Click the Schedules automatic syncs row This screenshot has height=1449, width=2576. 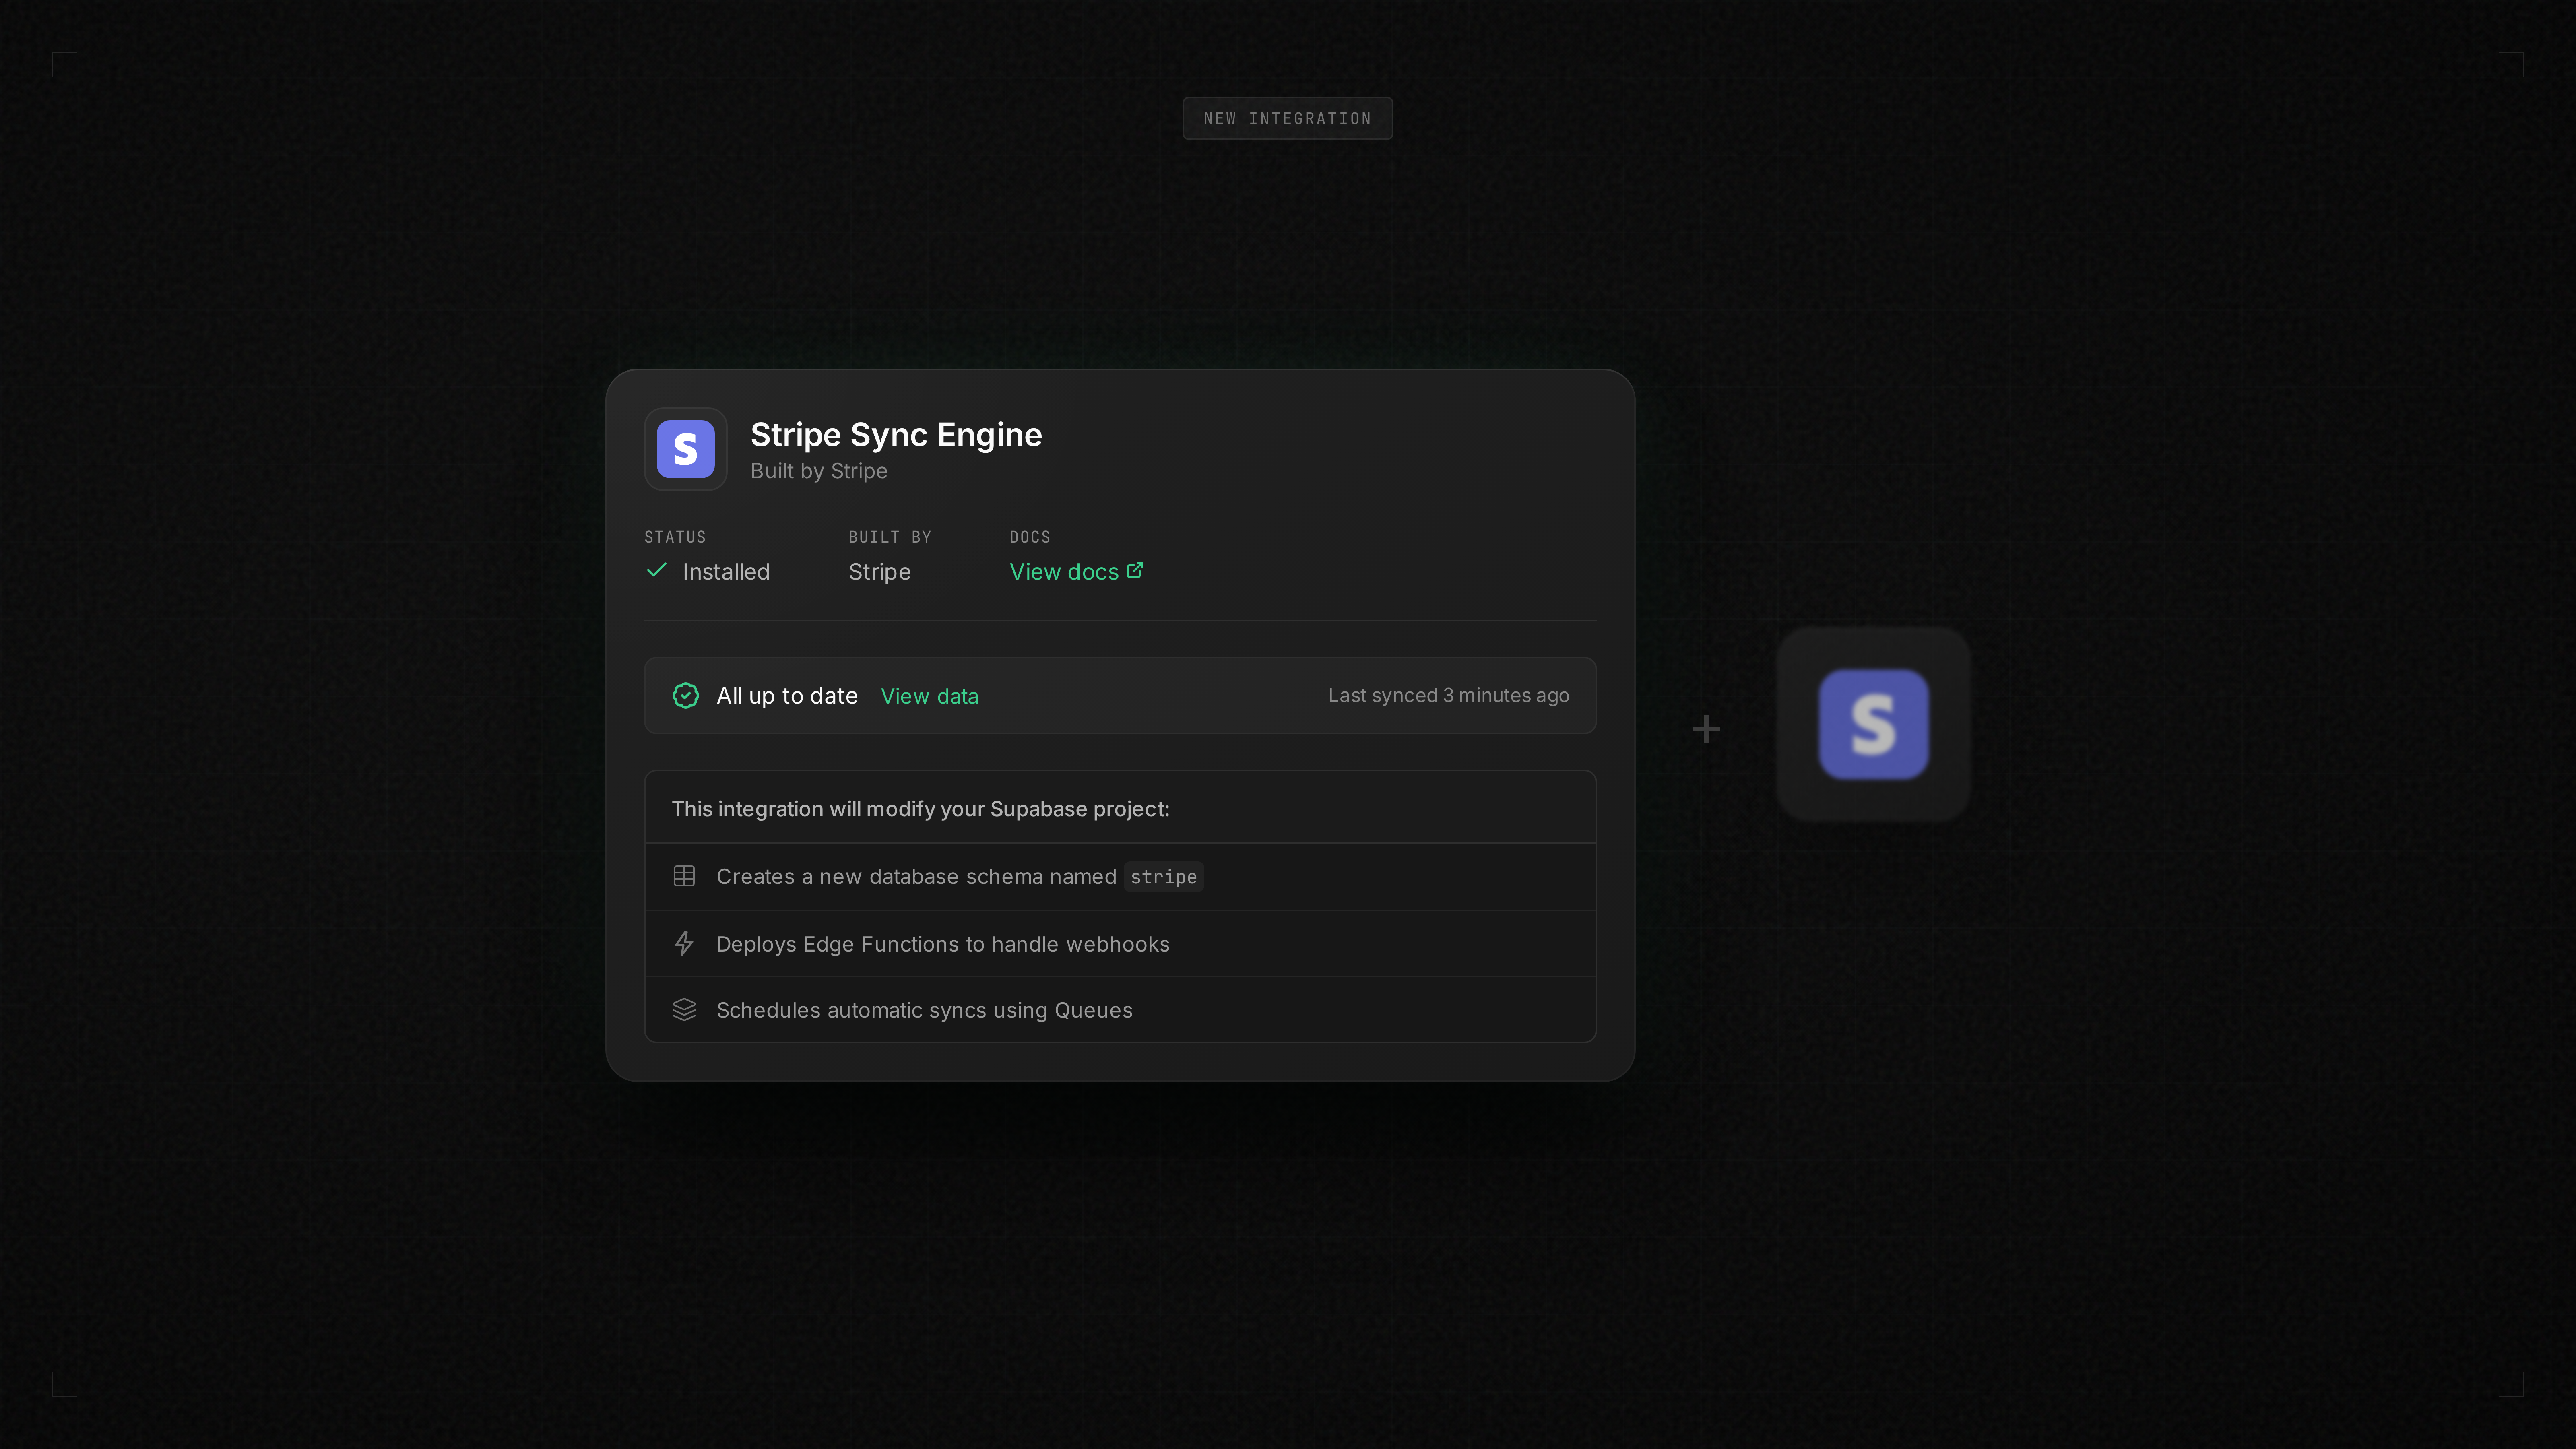(924, 1010)
